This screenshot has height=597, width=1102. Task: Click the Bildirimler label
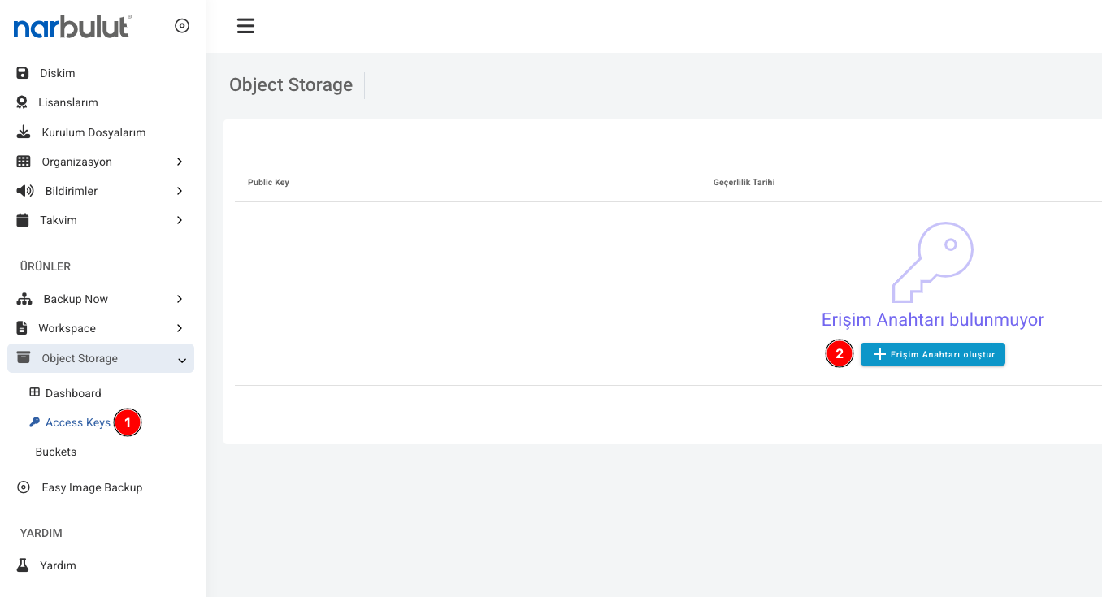click(72, 191)
